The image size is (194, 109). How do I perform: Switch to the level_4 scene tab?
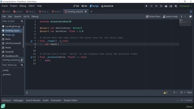click(57, 12)
